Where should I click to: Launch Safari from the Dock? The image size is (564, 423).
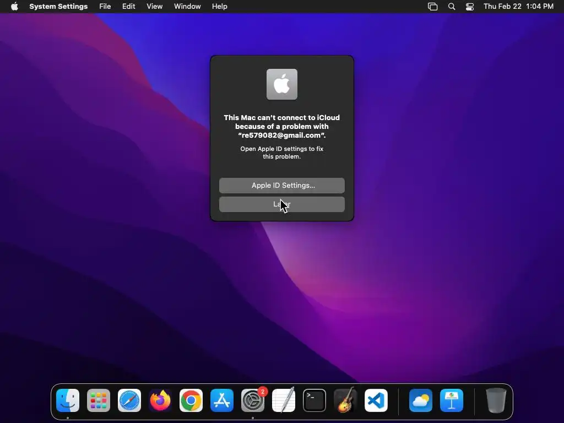point(129,400)
